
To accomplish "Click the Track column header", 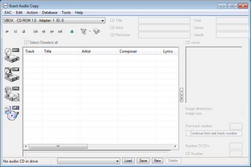I will [x=33, y=51].
